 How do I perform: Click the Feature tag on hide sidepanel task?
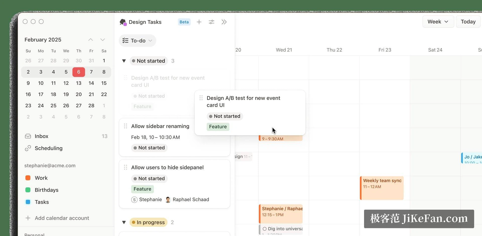pos(142,189)
